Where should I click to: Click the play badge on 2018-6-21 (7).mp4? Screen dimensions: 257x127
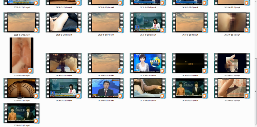36,121
